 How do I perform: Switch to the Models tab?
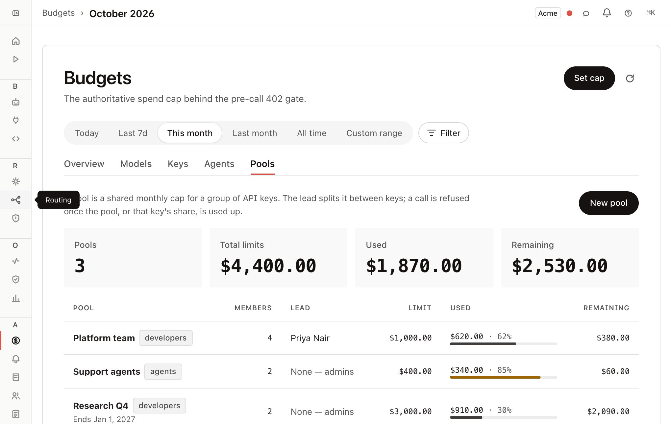[136, 164]
